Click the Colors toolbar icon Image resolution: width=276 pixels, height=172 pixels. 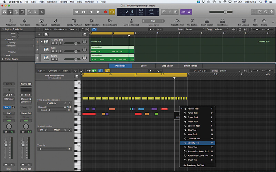[264, 22]
